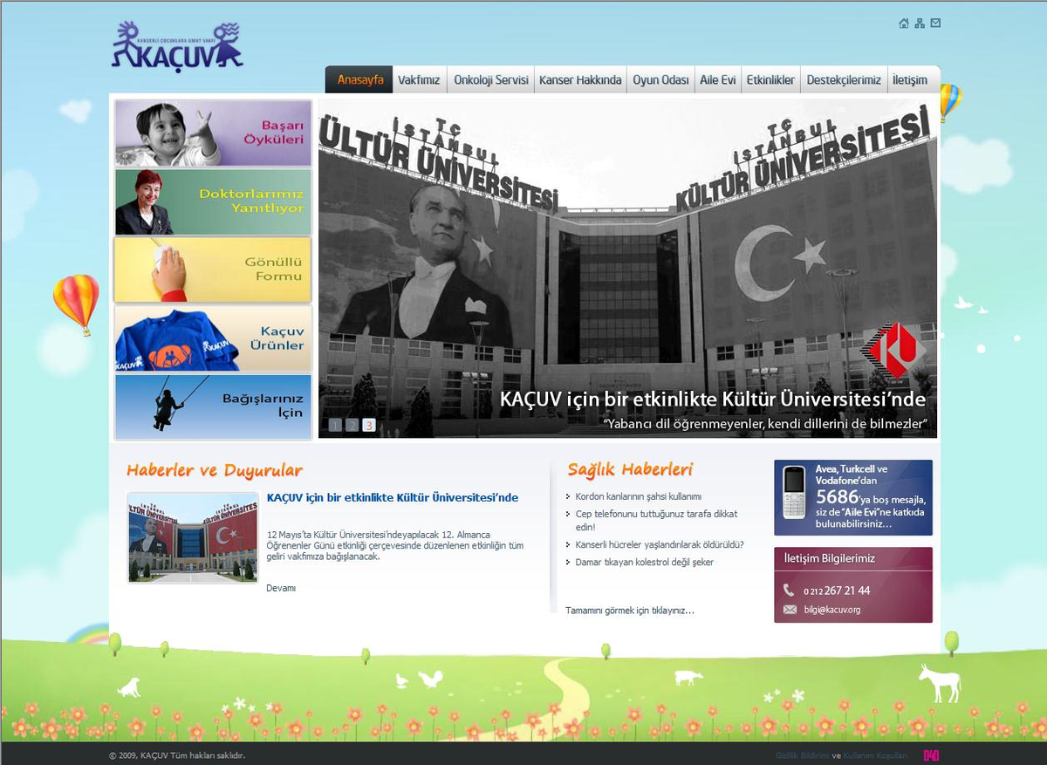Select slide 3 indicator in slideshow
The width and height of the screenshot is (1047, 765).
click(369, 425)
